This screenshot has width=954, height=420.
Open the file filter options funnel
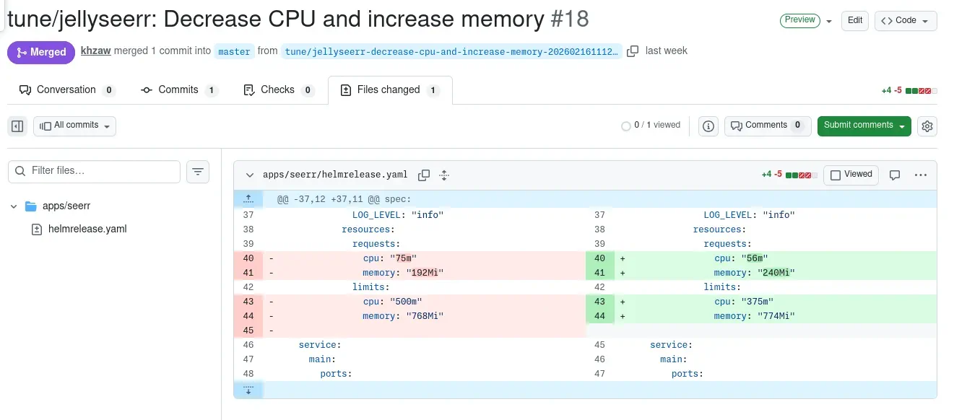(x=198, y=172)
